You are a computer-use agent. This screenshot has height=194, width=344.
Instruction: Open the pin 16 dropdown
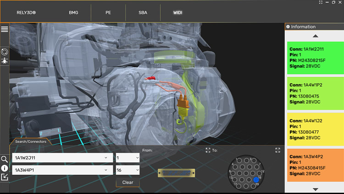128,170
